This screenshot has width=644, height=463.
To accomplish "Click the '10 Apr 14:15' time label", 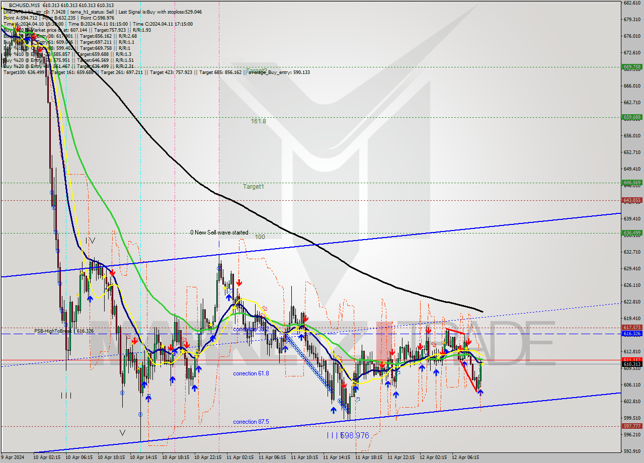I will 143,458.
